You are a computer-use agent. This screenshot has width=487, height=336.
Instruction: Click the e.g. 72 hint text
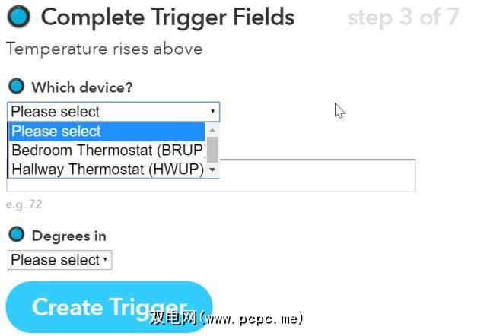[x=24, y=204]
